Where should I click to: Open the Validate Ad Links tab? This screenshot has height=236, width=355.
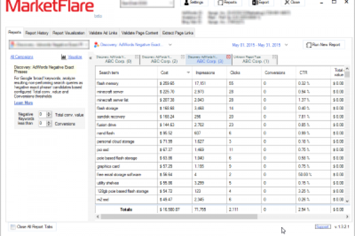click(x=103, y=33)
